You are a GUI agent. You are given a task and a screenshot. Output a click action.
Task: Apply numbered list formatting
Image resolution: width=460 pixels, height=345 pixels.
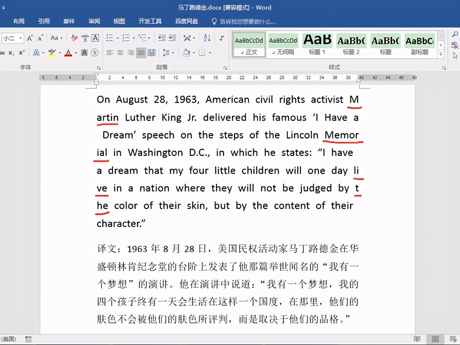[126, 38]
